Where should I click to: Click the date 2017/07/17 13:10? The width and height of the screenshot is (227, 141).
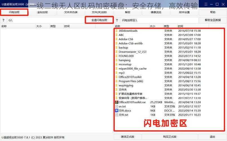pos(189,98)
